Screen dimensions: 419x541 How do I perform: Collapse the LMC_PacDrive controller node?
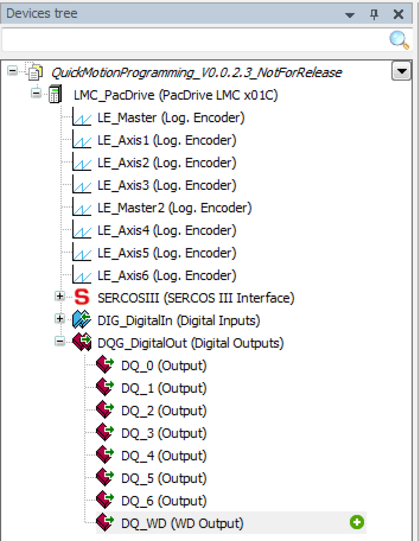(x=36, y=93)
